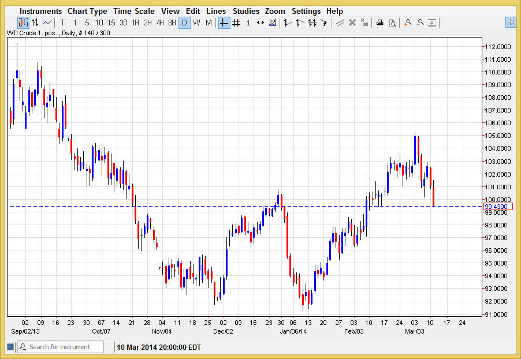
Task: Delete the selected line with X icon
Action: pyautogui.click(x=352, y=23)
